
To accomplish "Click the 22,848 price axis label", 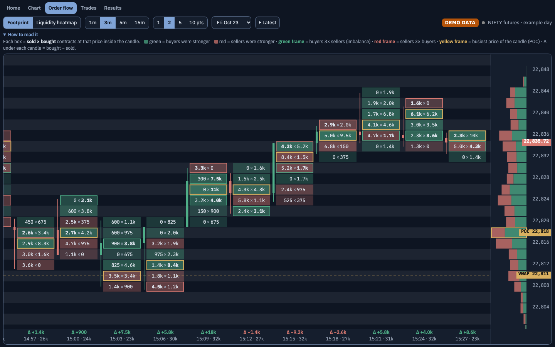I will 540,69.
